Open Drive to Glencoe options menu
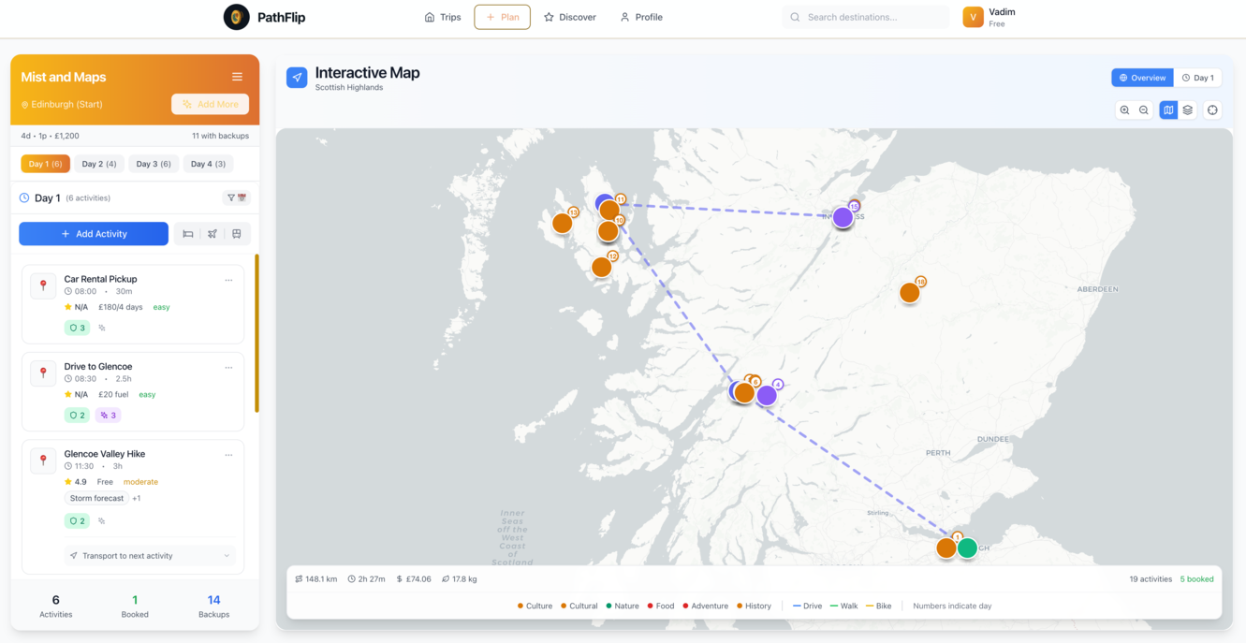Image resolution: width=1246 pixels, height=643 pixels. point(228,367)
